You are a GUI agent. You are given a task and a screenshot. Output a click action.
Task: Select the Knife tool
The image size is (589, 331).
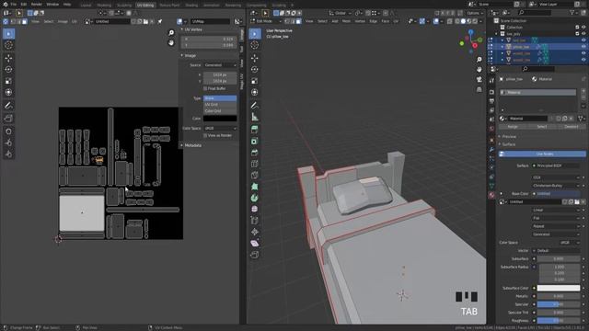(255, 176)
